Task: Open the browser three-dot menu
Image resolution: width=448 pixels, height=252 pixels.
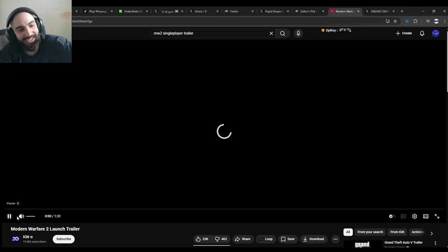Action: click(444, 21)
